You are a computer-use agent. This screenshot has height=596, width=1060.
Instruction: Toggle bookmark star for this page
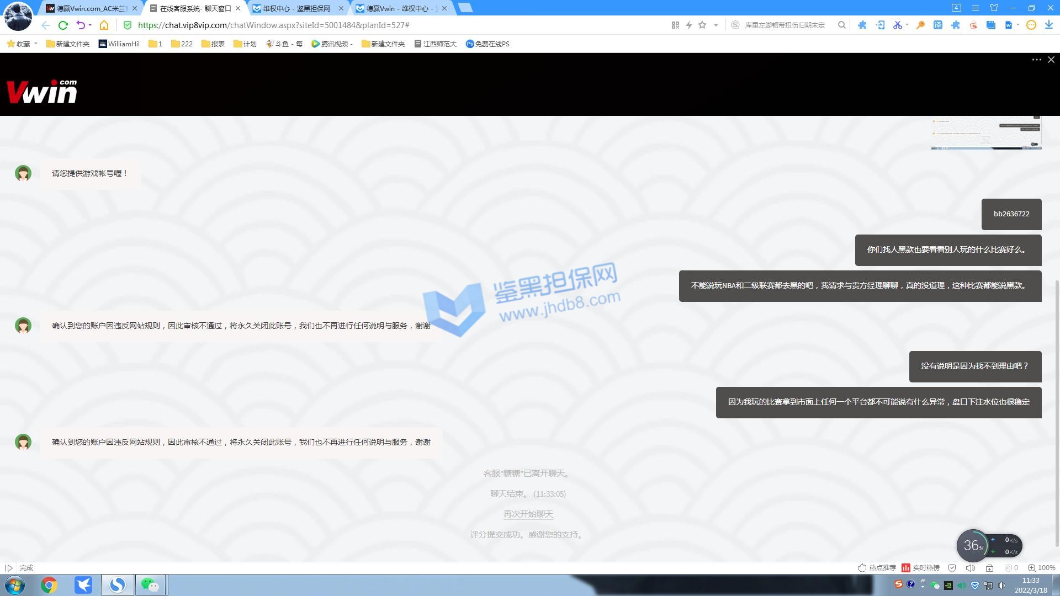702,25
